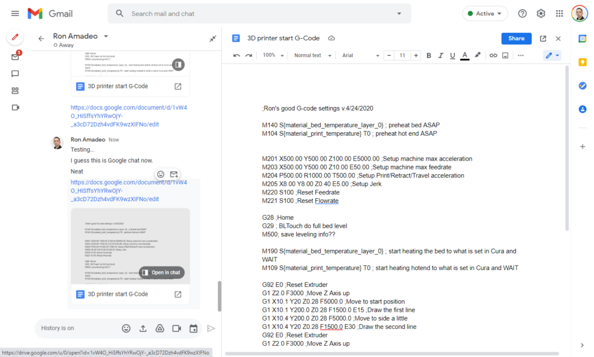Viewport: 594px width, 357px height.
Task: Add a video meeting to the chat
Action: point(176,328)
